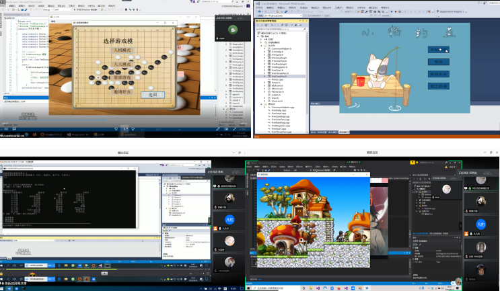Select the code file tab in Wuziqi editor
The width and height of the screenshot is (500, 291).
16,14
